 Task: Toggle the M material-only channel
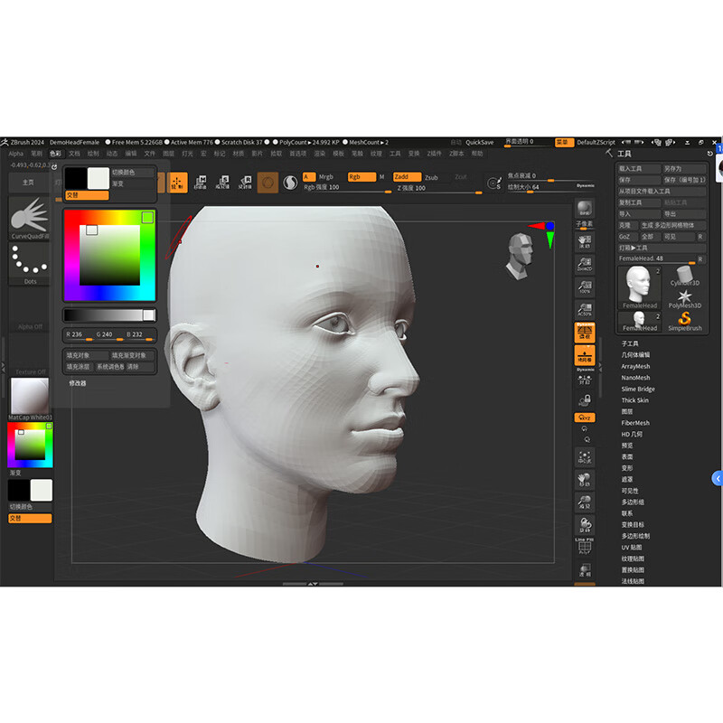[x=382, y=176]
